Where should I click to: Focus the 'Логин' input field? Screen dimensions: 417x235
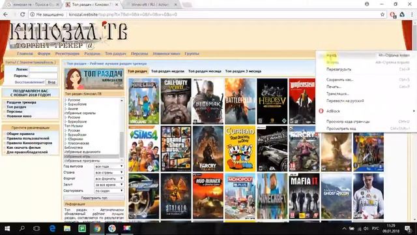43,69
